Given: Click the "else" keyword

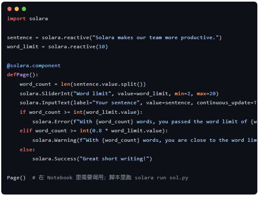Looking at the screenshot, I should click(26, 150).
